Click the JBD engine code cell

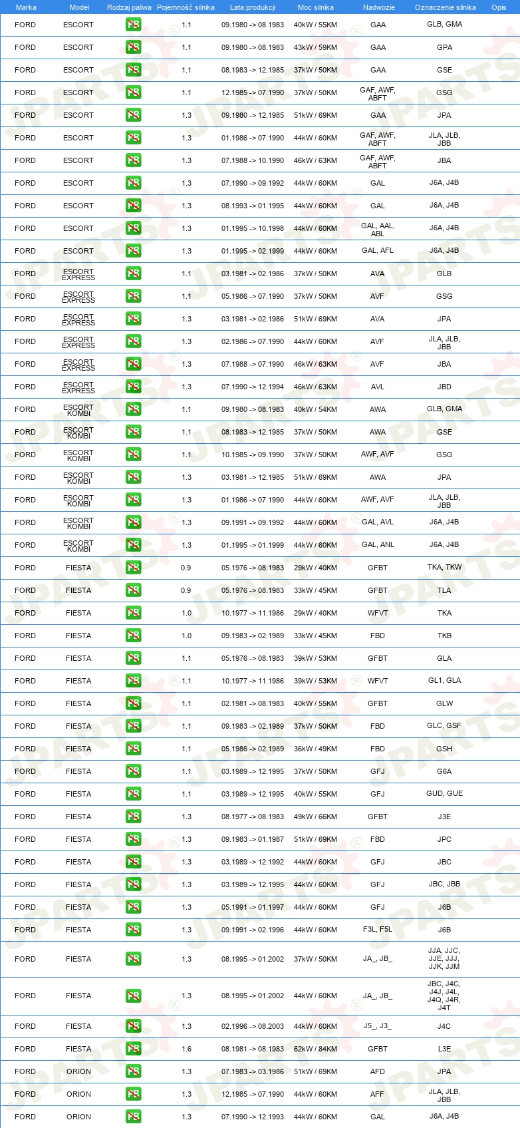coord(444,387)
